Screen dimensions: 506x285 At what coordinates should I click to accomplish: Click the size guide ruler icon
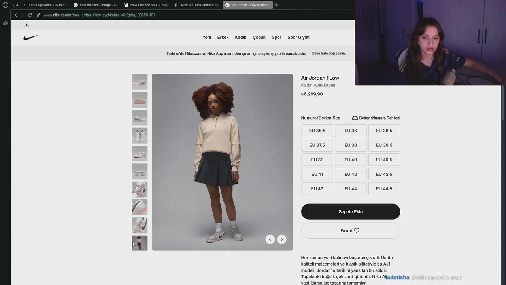coord(355,118)
